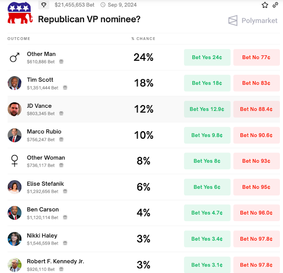Bet Yes 24¢ on Other Man

tap(207, 57)
